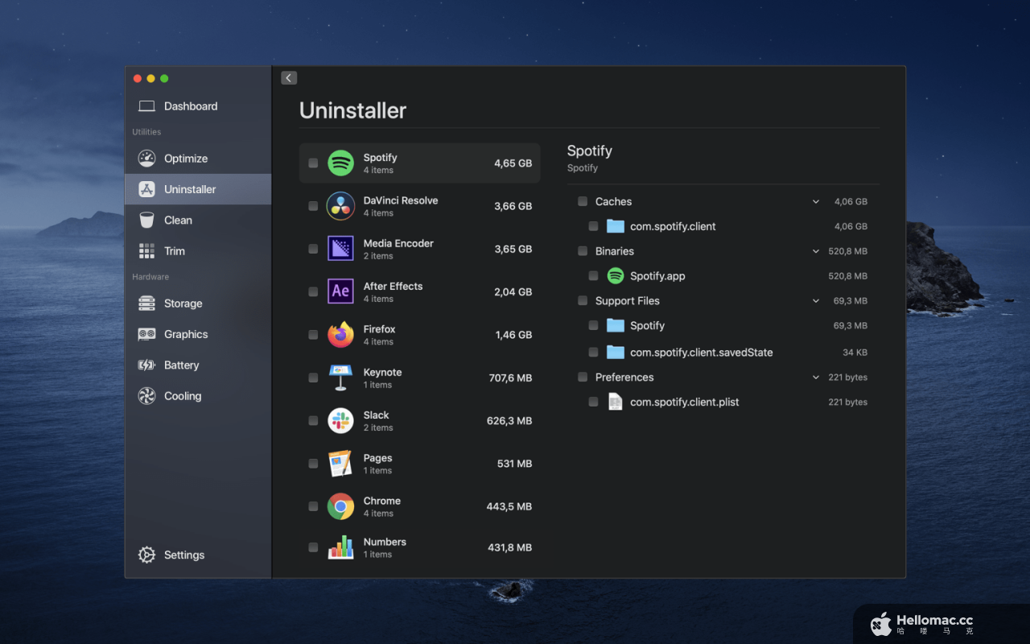
Task: Collapse the Binaries section chevron
Action: [816, 251]
